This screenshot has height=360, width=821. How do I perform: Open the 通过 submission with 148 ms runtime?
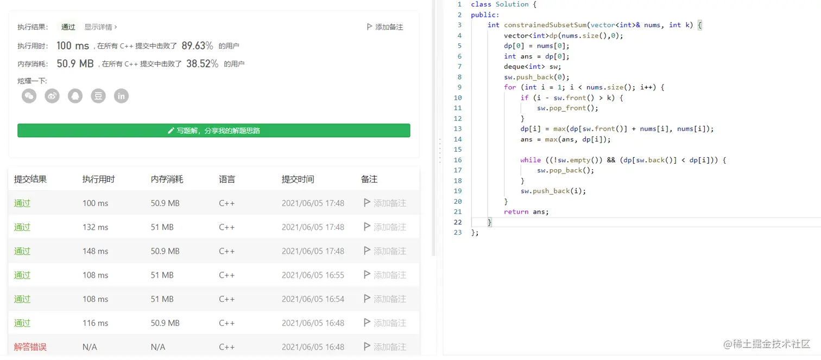click(x=22, y=251)
